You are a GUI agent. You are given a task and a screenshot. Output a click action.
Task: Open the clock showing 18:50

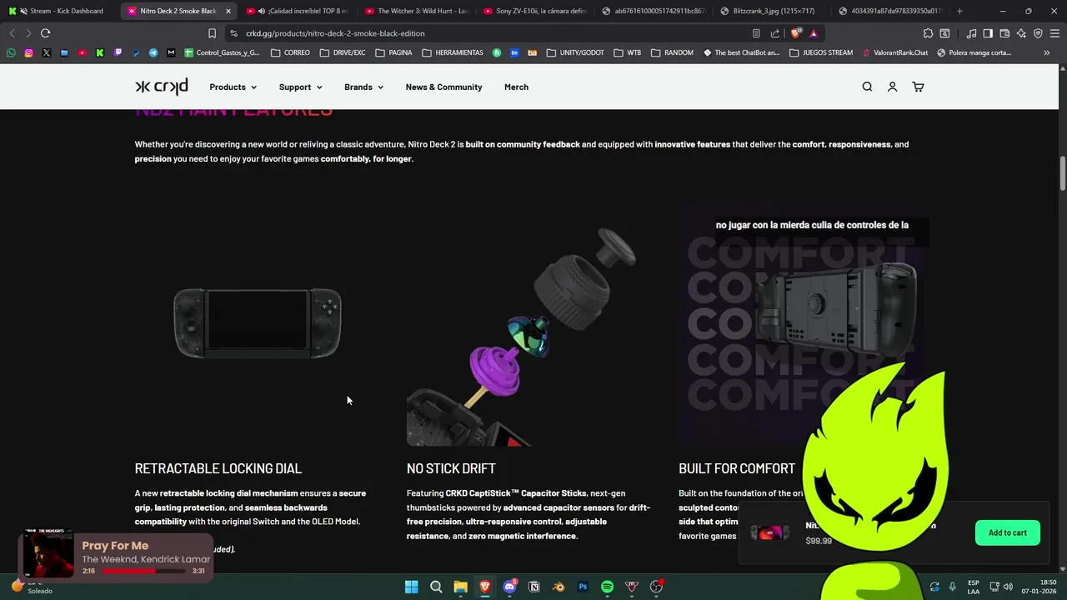[1037, 587]
